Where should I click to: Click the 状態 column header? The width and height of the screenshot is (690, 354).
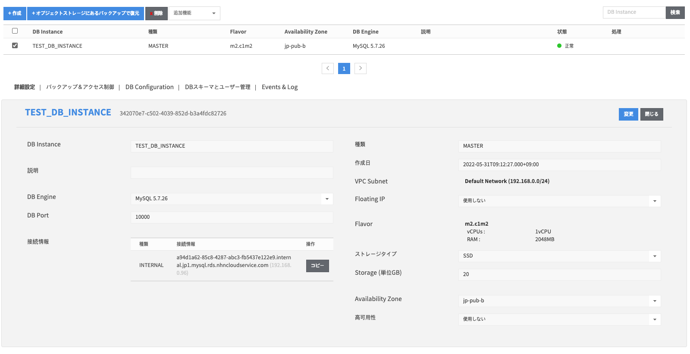562,32
